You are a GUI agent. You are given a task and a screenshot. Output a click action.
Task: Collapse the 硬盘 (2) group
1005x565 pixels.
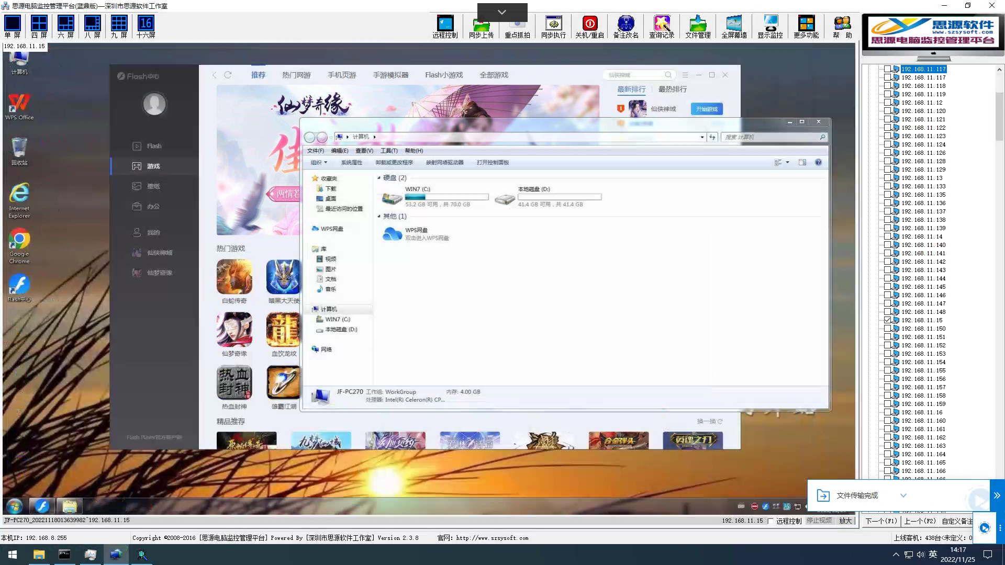click(379, 178)
